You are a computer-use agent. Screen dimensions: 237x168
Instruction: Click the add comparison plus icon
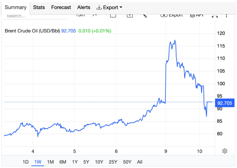point(130,15)
